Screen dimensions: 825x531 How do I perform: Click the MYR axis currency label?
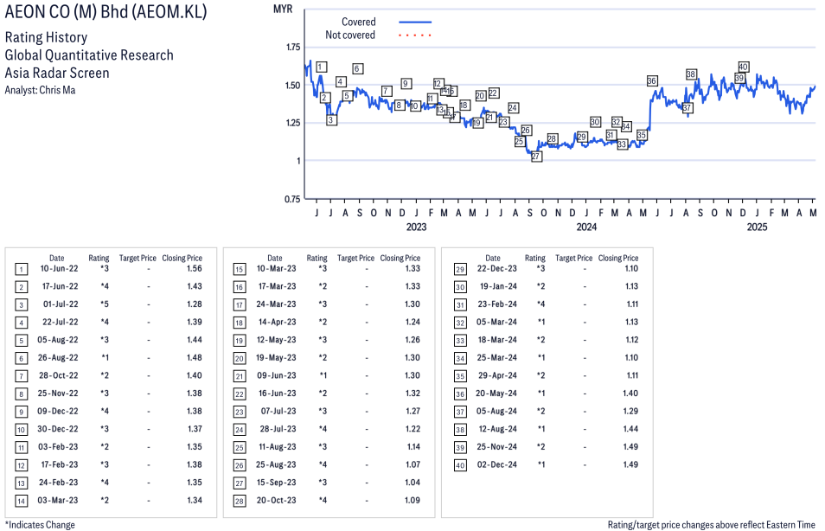coord(283,10)
